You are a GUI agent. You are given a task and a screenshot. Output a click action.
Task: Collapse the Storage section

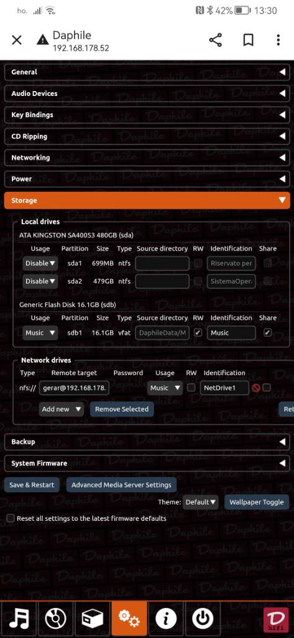coord(147,200)
